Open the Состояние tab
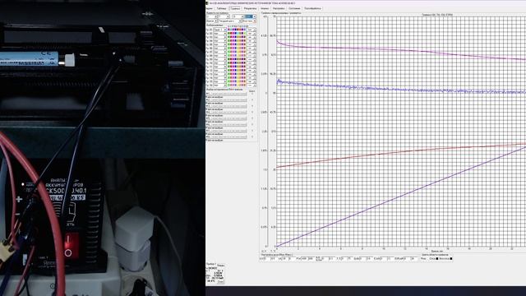The width and height of the screenshot is (526, 296). [294, 8]
